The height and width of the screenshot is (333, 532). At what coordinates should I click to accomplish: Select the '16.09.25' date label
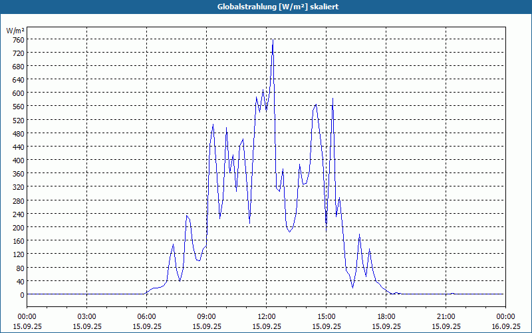tap(505, 326)
